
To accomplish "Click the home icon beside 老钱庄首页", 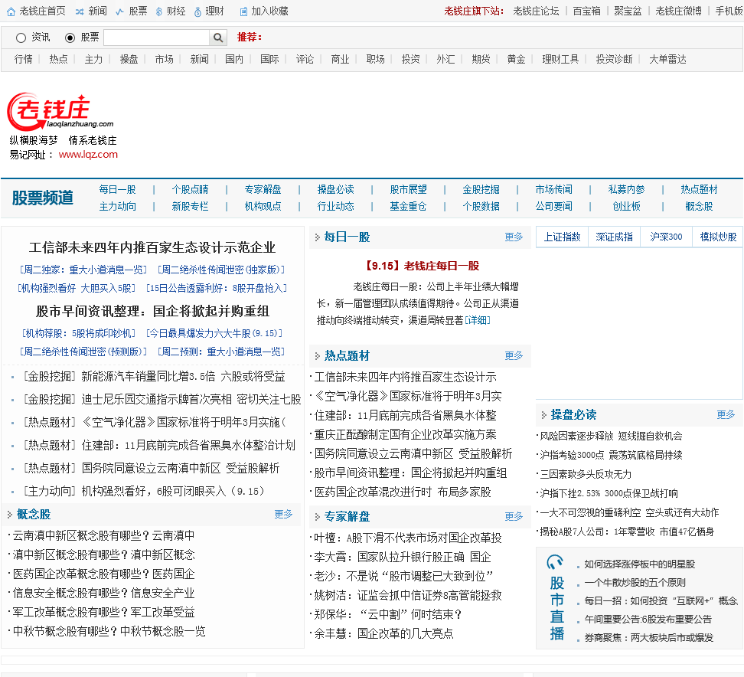I will click(10, 11).
